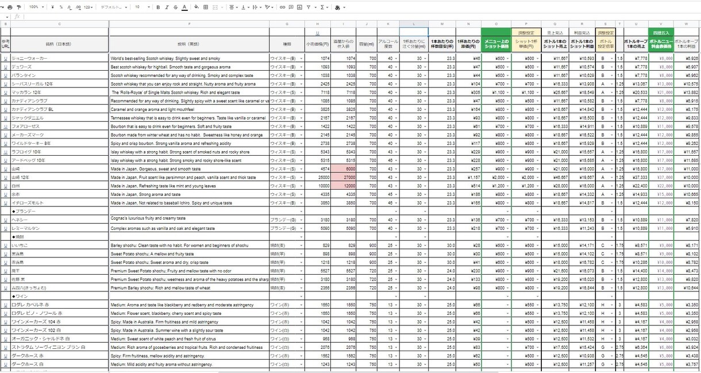Image resolution: width=701 pixels, height=373 pixels.
Task: Click the formula bar input
Action: pos(362,17)
